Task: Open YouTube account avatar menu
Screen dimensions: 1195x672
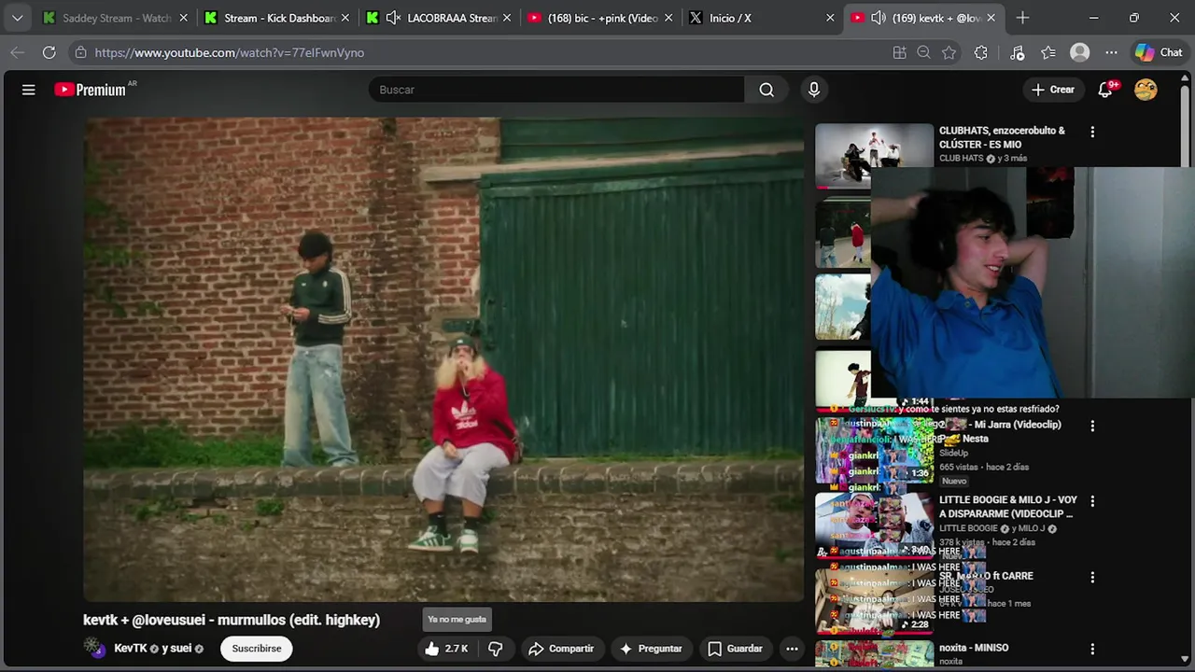Action: click(x=1146, y=90)
